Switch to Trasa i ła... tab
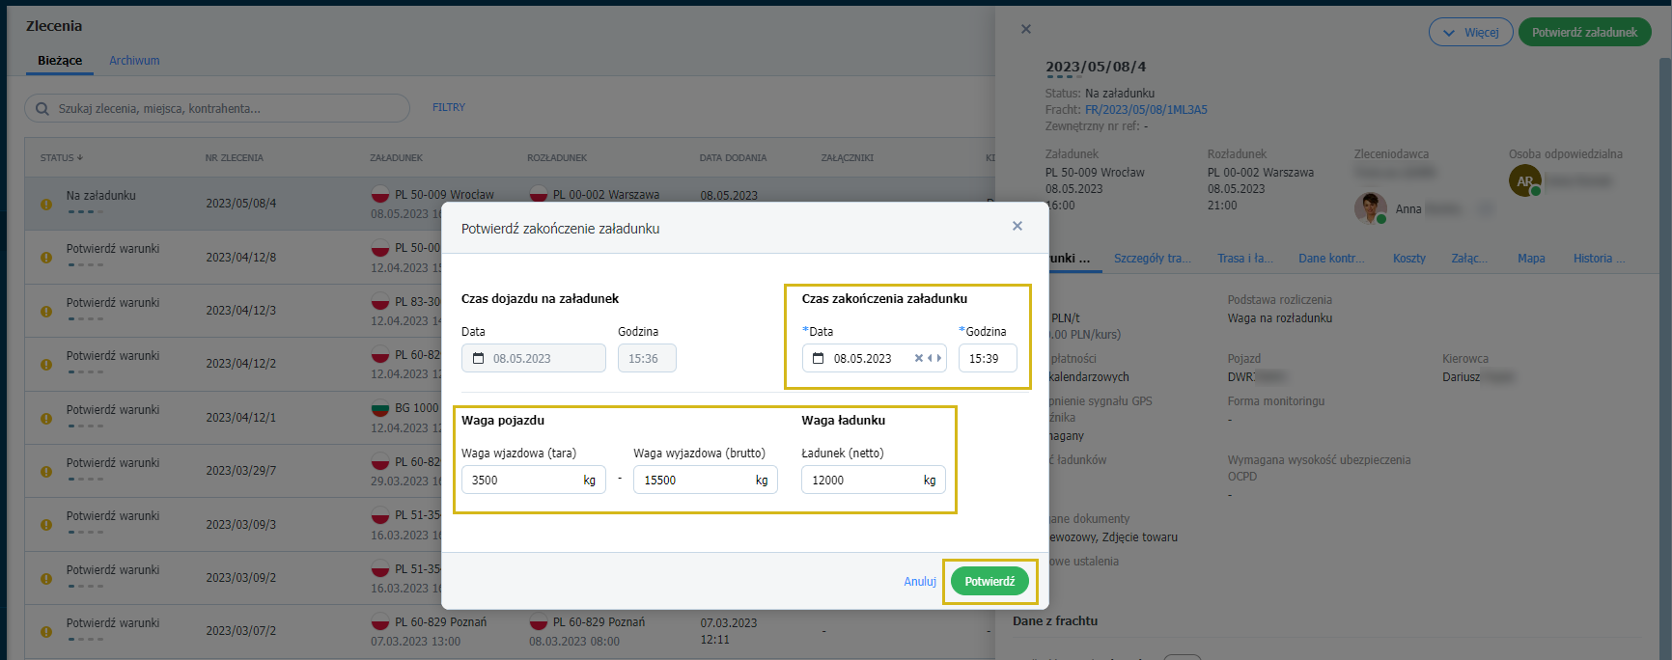Screen dimensions: 1672x660 (1245, 259)
